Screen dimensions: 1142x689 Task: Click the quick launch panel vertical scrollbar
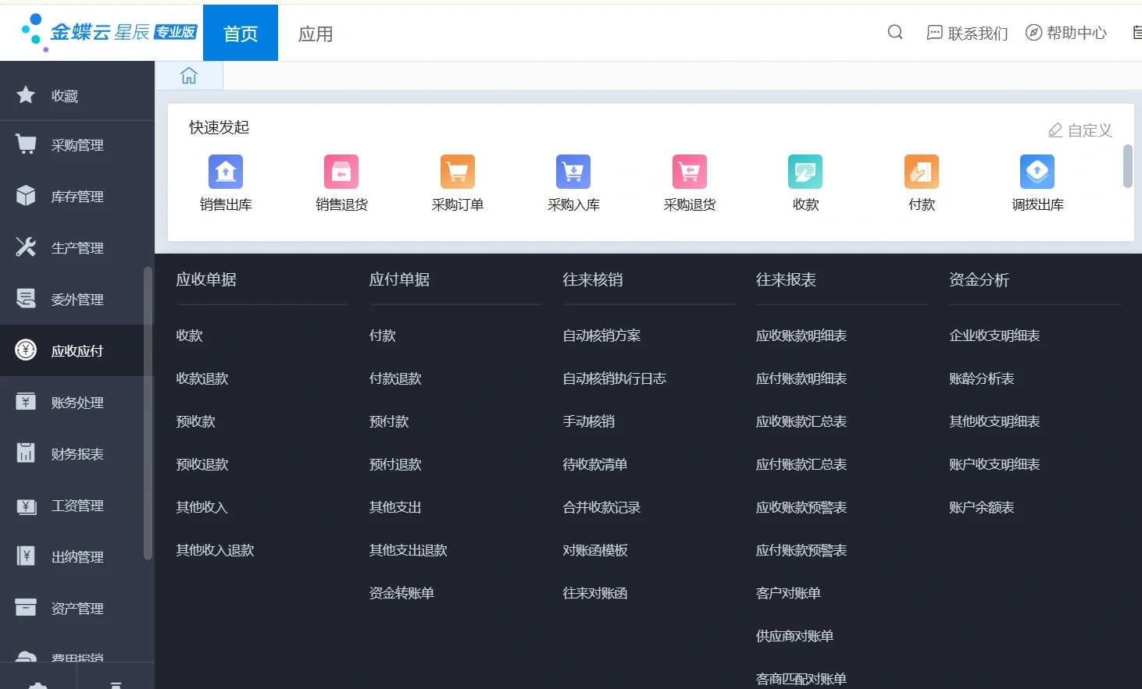point(1127,166)
